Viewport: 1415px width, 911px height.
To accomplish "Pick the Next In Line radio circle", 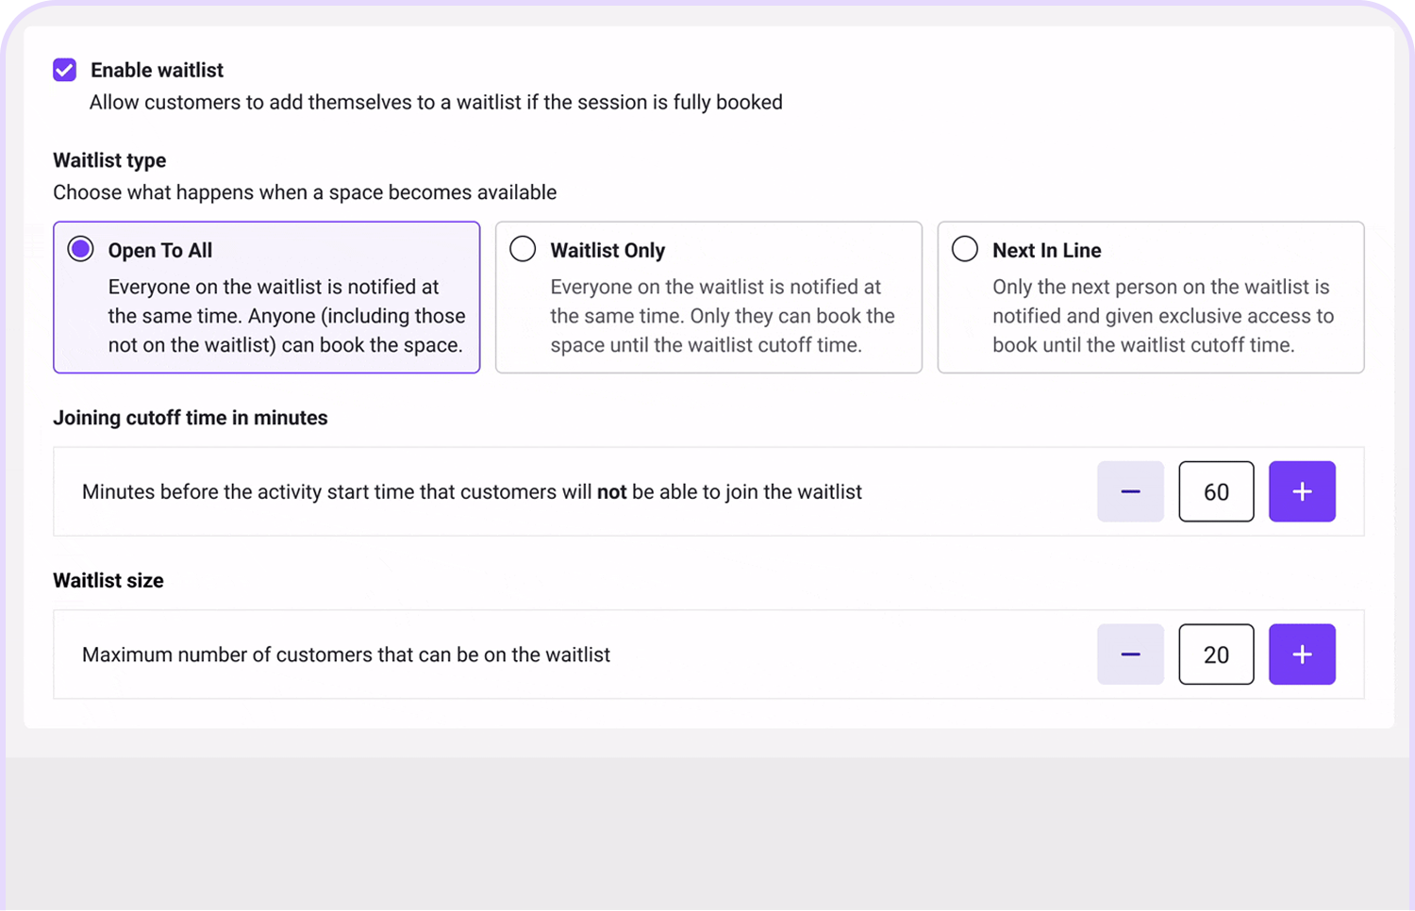I will [x=964, y=249].
